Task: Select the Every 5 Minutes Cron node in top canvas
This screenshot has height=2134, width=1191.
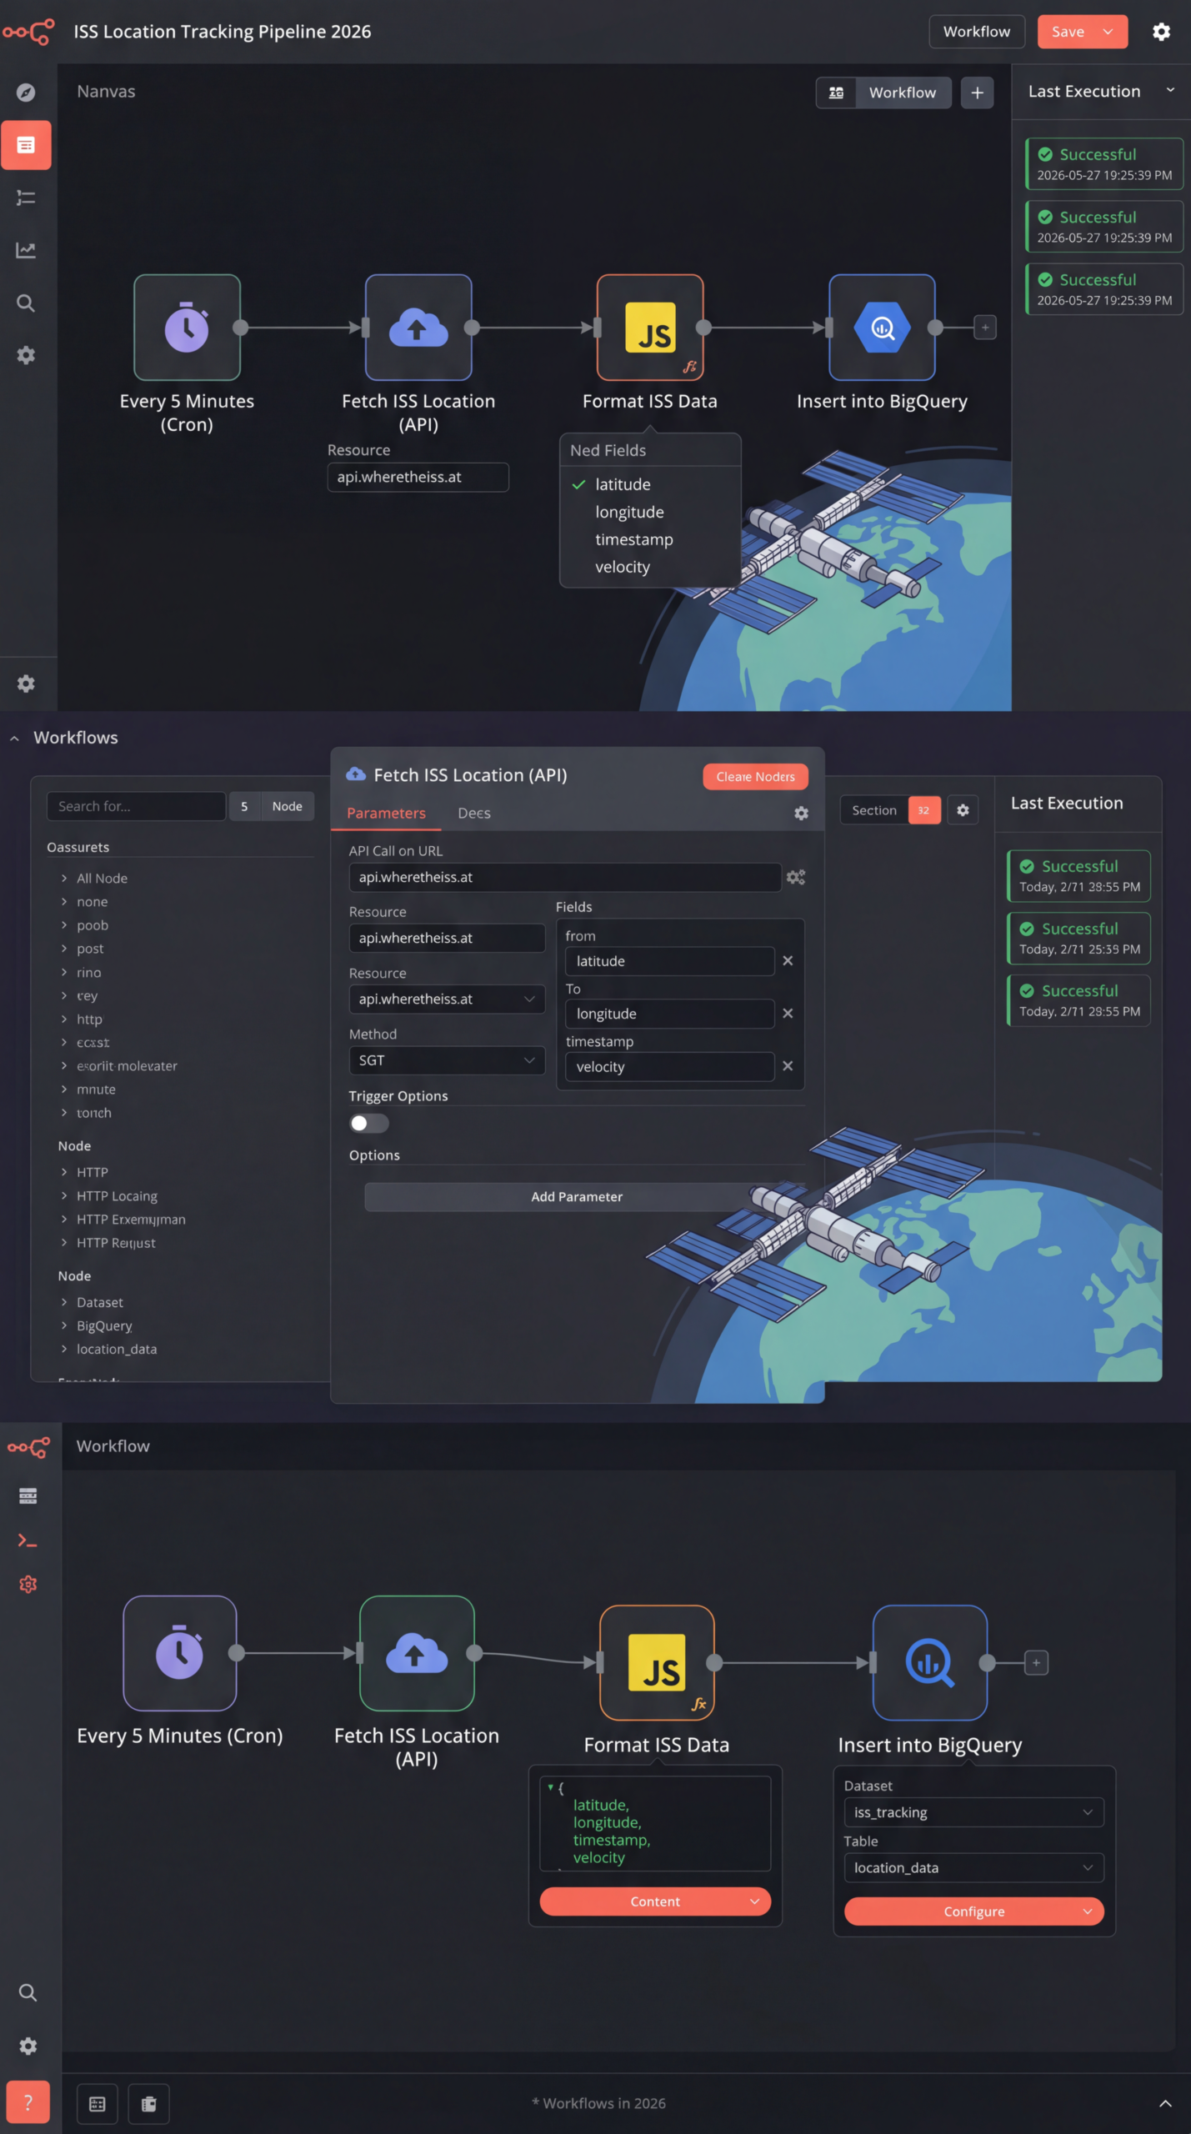Action: point(187,328)
